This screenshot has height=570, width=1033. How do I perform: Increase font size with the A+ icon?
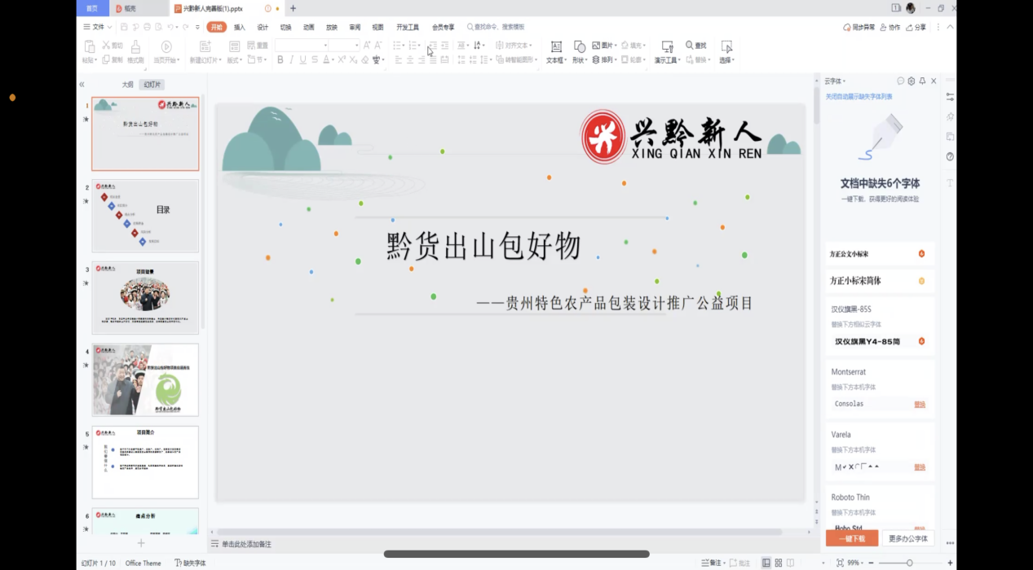(367, 46)
